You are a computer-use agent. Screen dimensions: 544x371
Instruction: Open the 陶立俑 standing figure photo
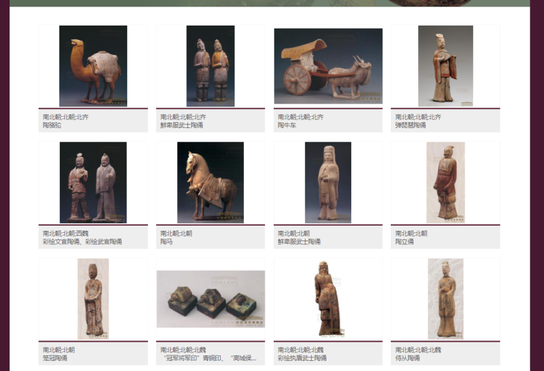pyautogui.click(x=446, y=182)
